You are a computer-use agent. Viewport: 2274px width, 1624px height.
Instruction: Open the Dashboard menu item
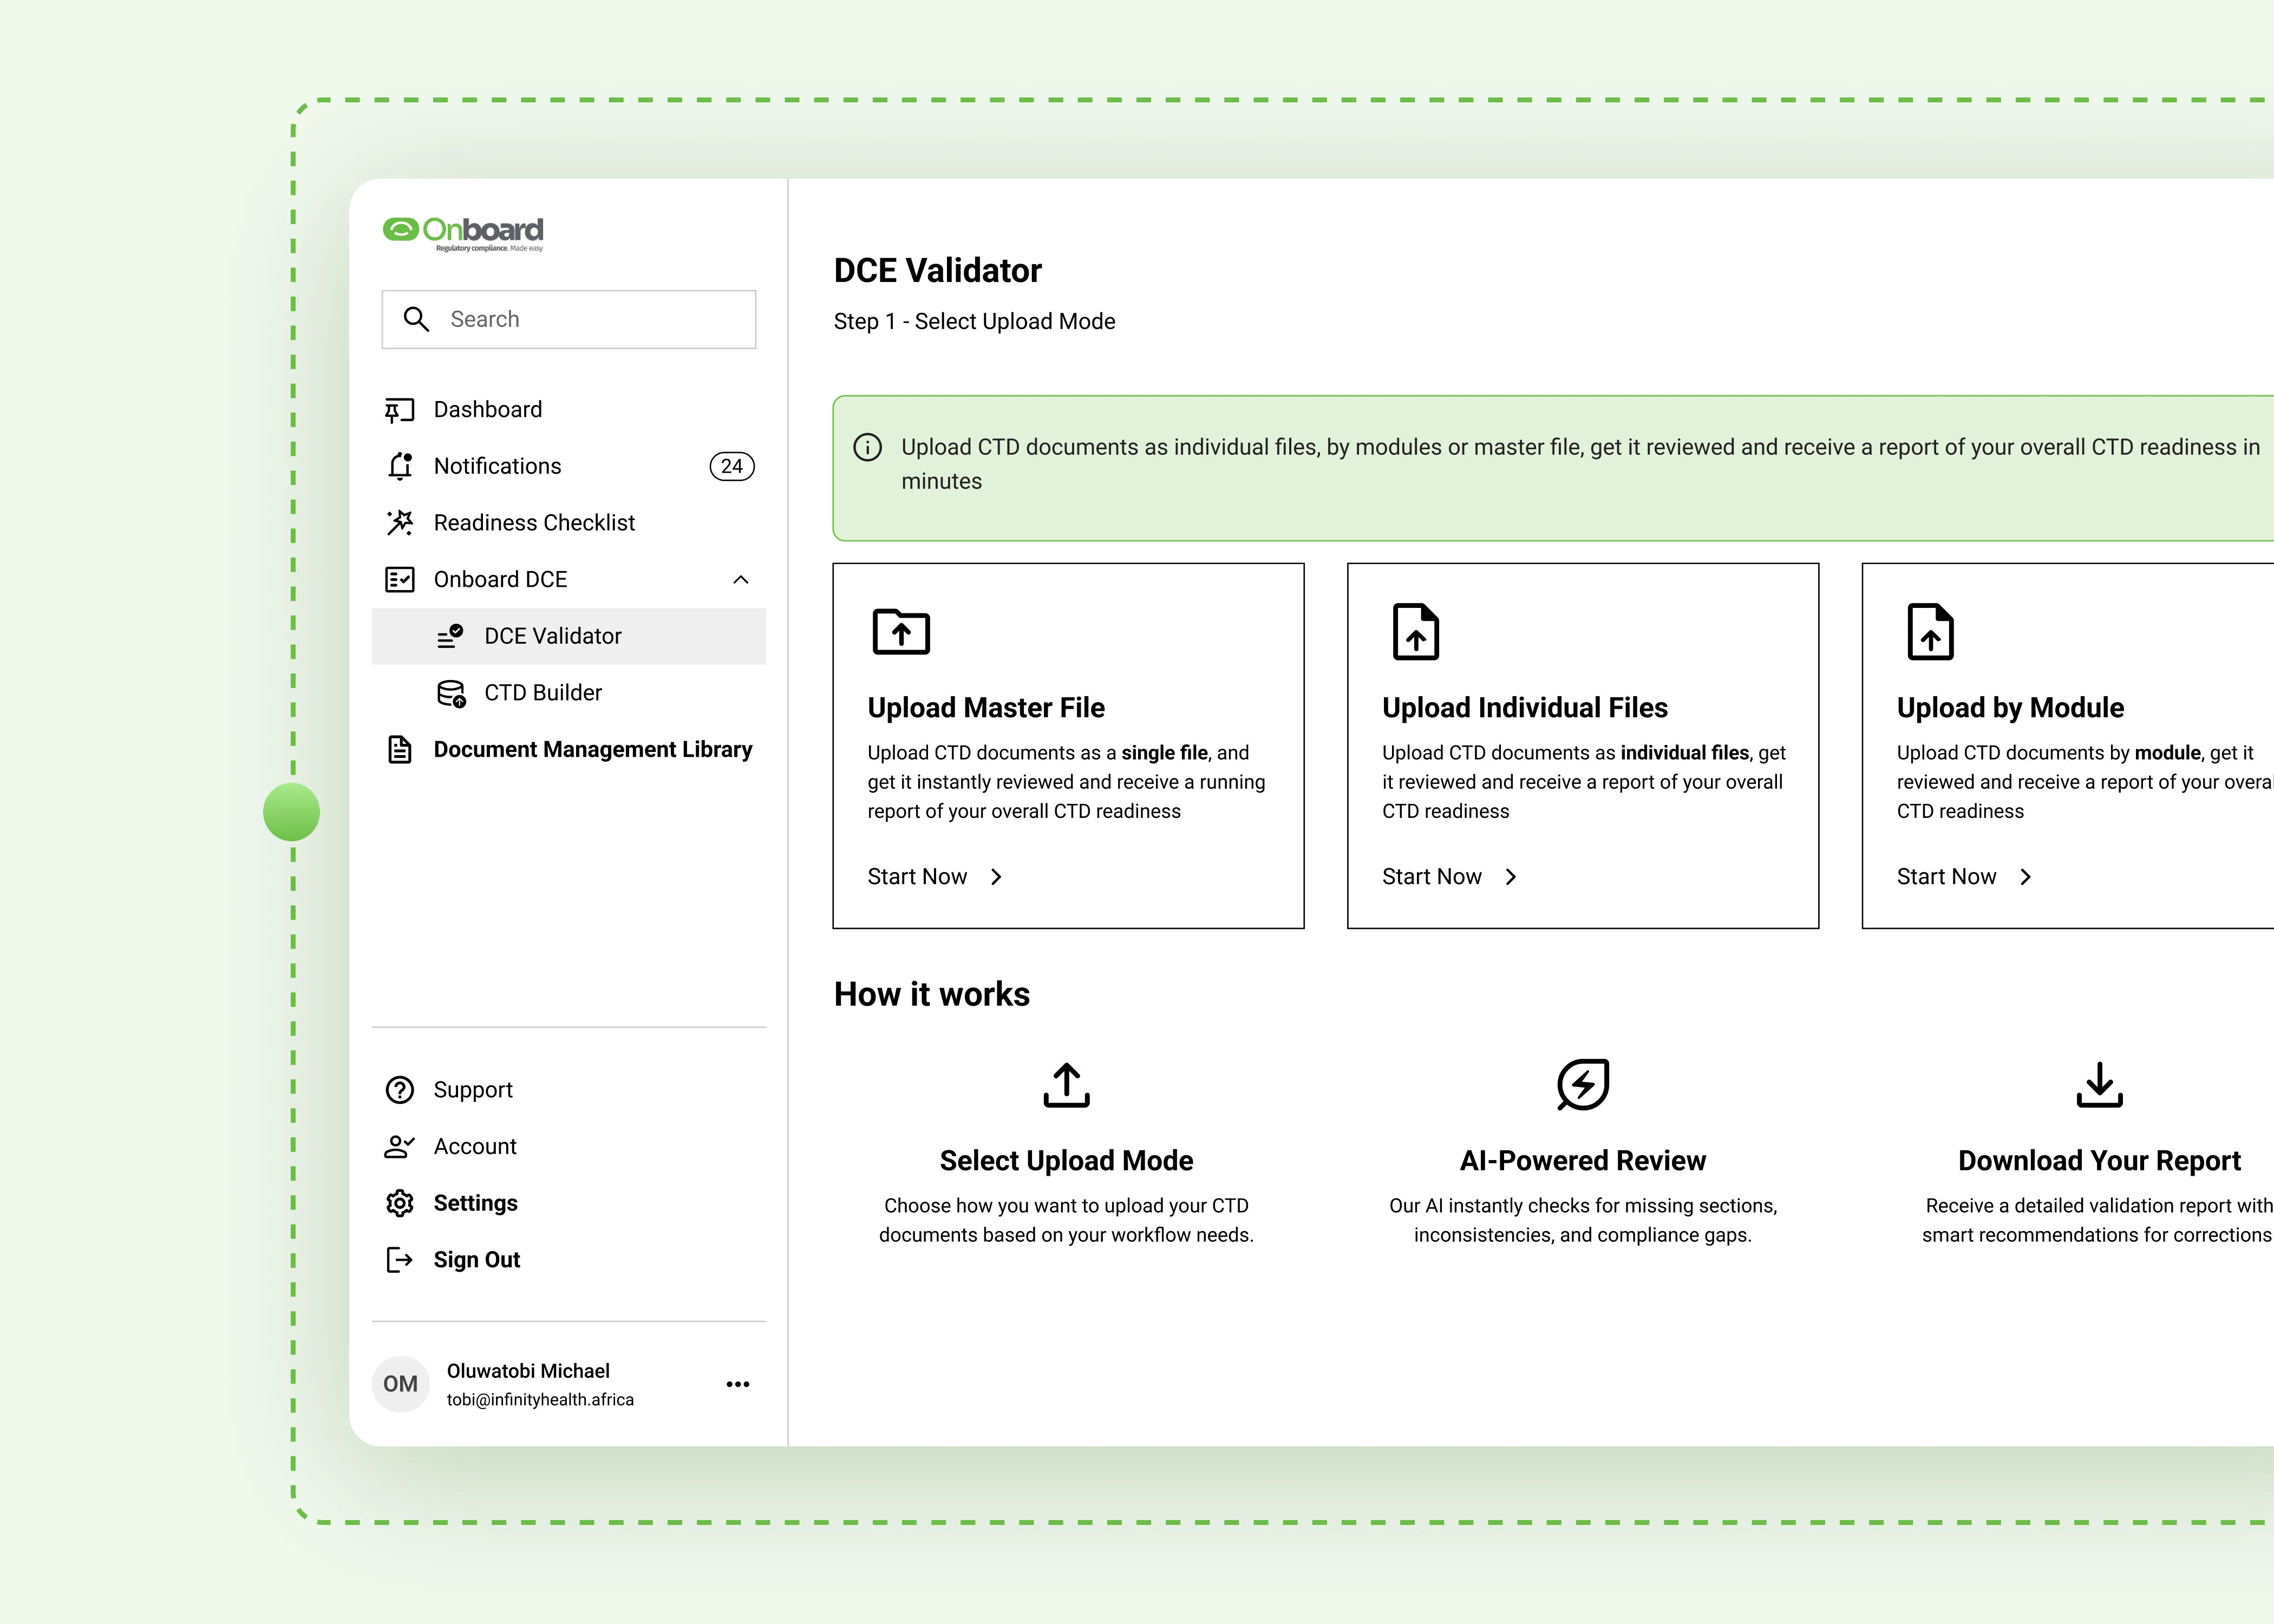coord(488,410)
